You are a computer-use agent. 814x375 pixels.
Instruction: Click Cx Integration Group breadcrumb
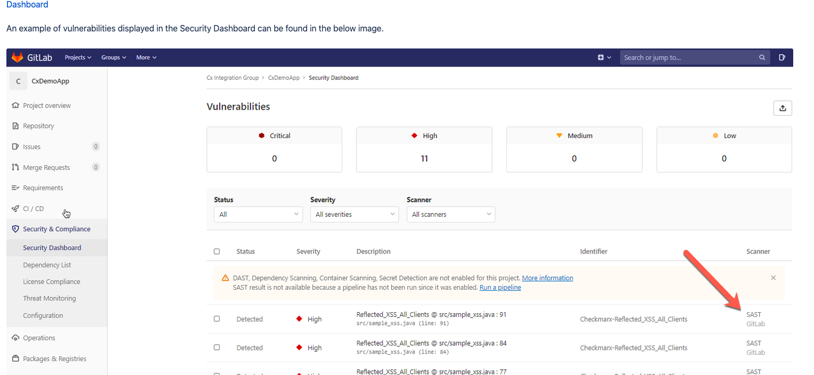coord(232,78)
